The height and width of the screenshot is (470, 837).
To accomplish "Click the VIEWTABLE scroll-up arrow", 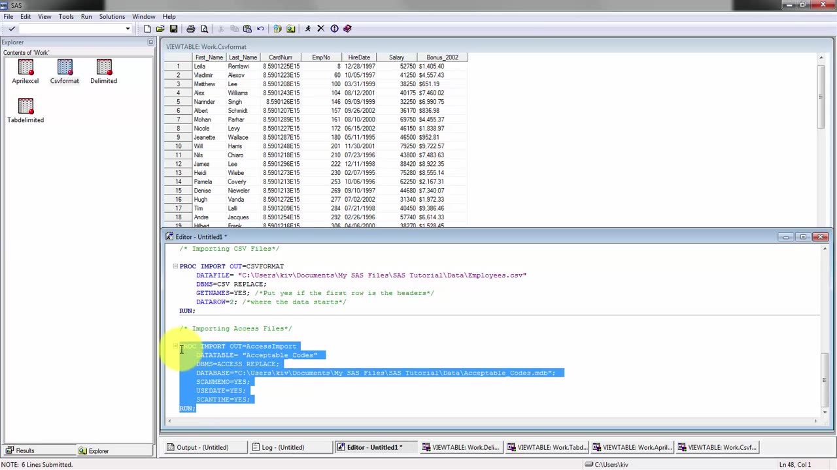I will [821, 58].
